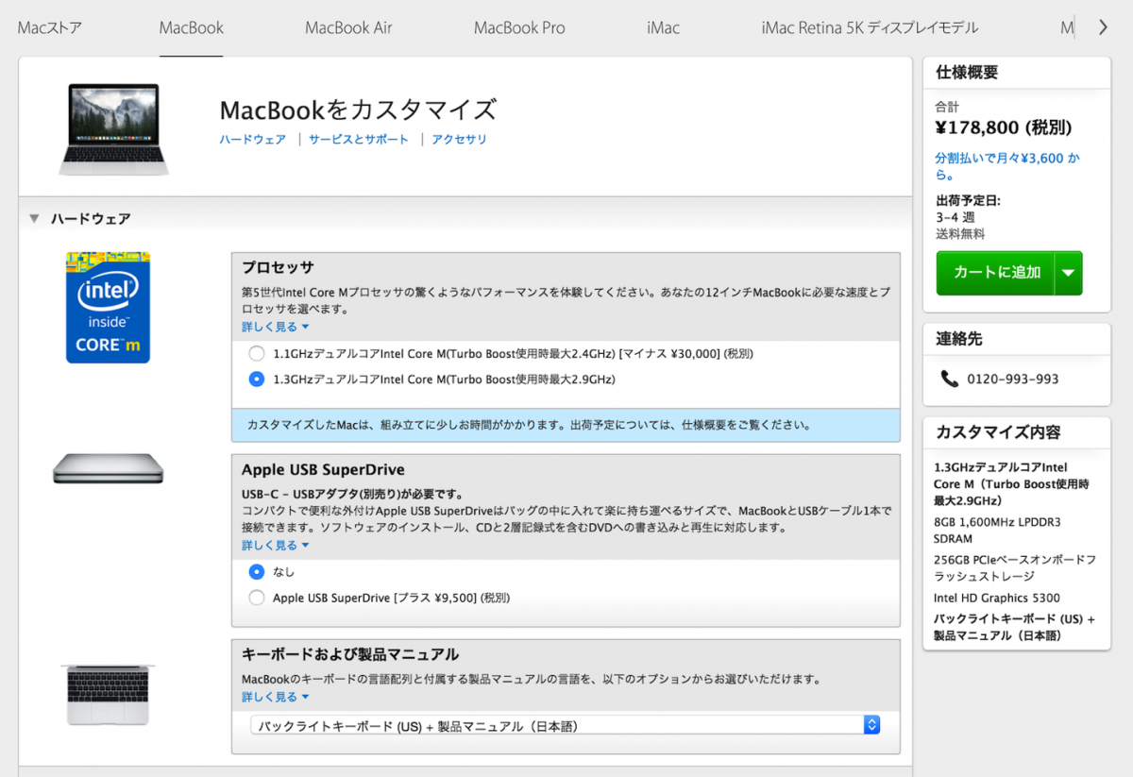Click the right arrow in the navigation bar
The width and height of the screenshot is (1133, 777).
coord(1103,27)
